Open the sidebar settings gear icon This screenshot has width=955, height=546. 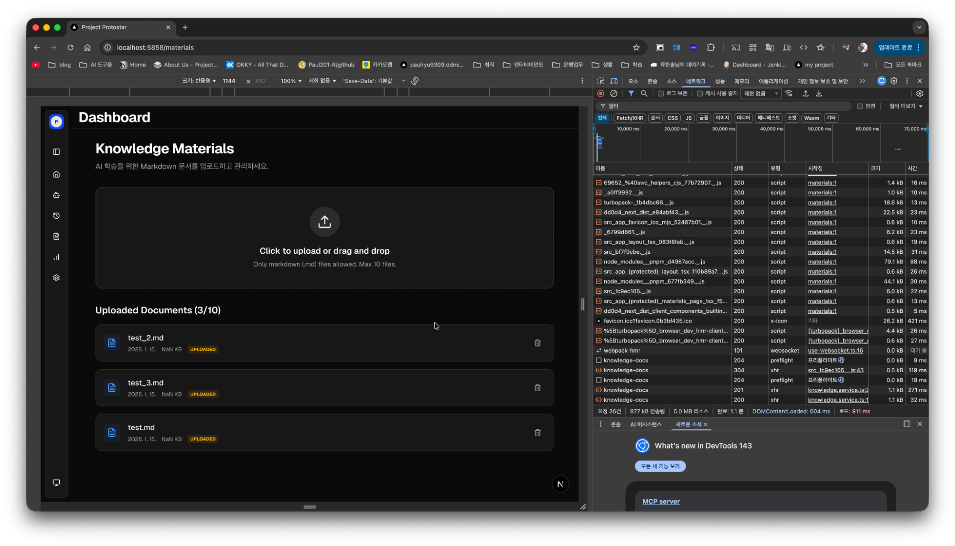tap(56, 278)
